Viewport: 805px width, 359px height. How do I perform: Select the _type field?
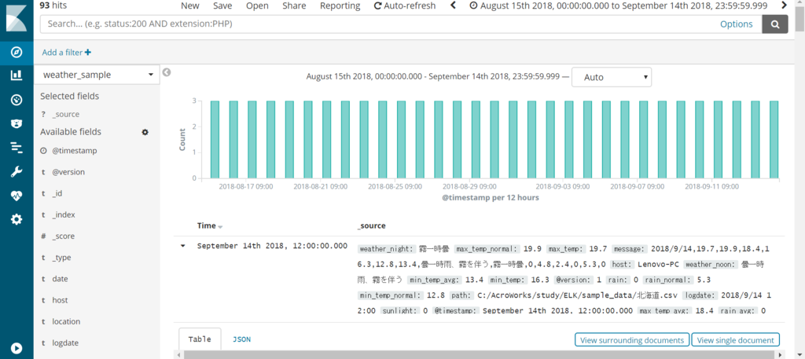(x=61, y=258)
